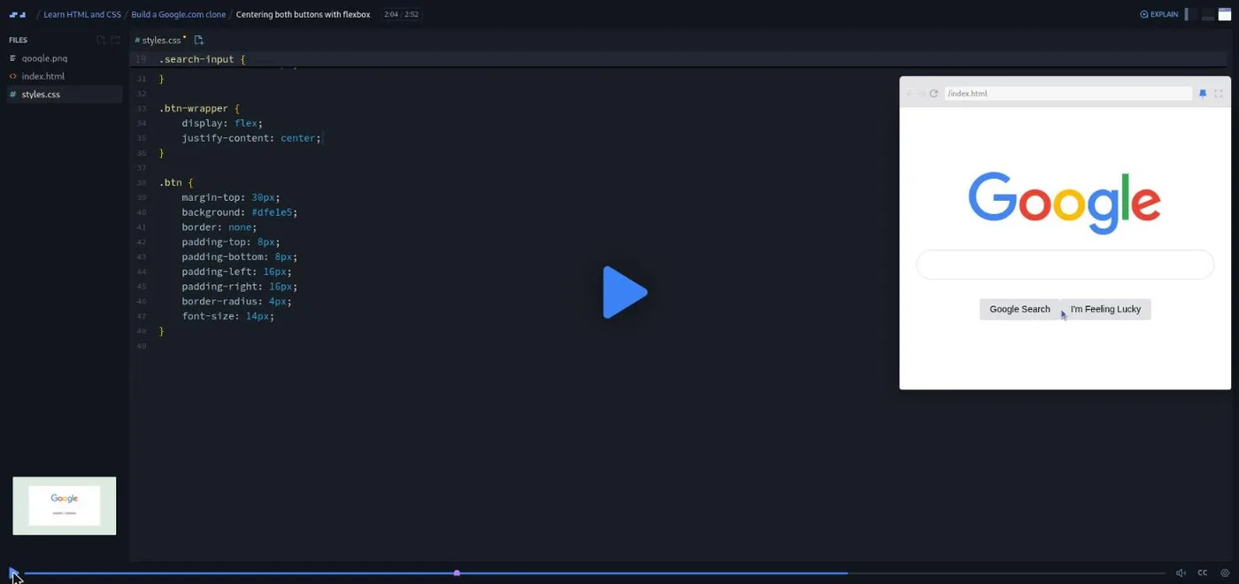
Task: Play the screencast with the big play button
Action: coord(625,292)
